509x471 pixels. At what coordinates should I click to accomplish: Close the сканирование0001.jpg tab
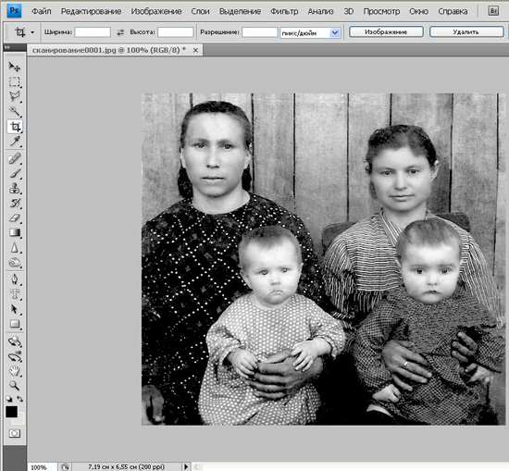(x=195, y=50)
